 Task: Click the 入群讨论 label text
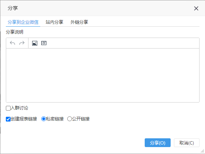click(19, 108)
